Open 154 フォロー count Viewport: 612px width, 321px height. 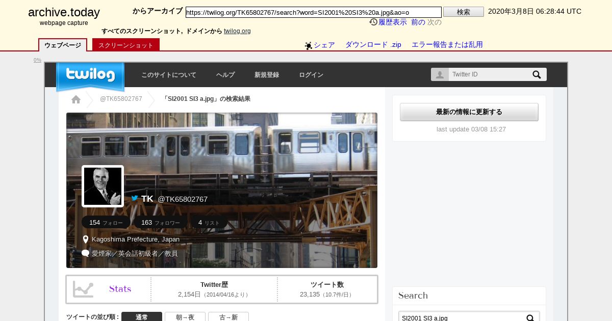106,223
